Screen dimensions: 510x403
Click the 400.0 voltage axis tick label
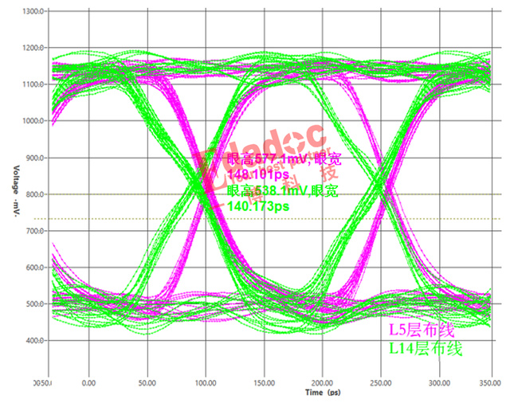point(34,341)
